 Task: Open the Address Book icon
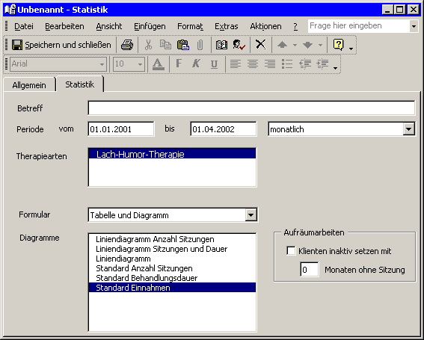(221, 45)
